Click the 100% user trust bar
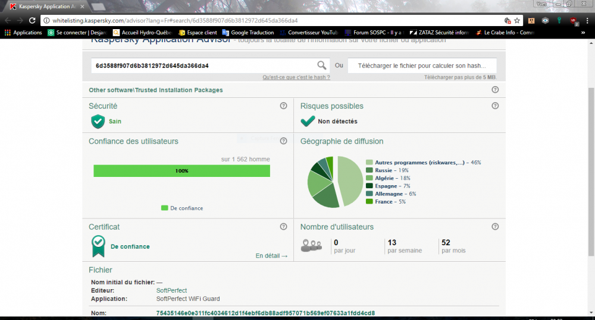 click(181, 171)
